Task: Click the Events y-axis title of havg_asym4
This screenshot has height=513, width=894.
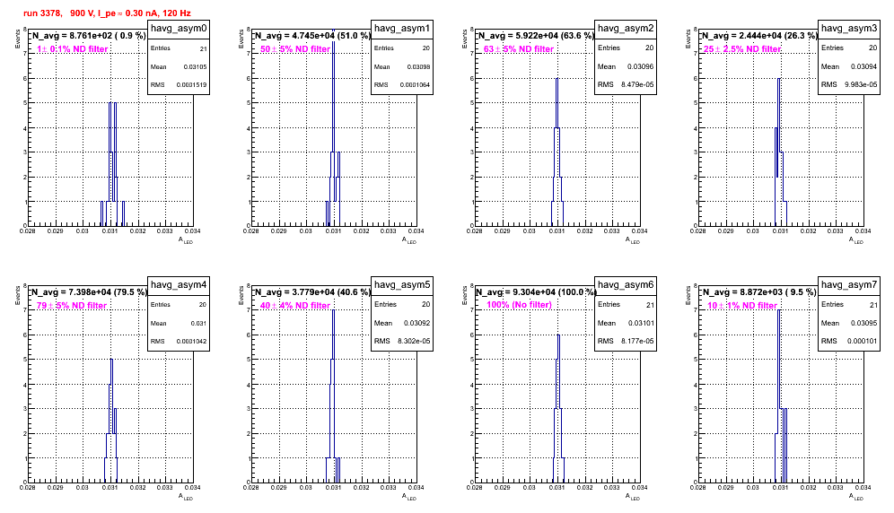Action: click(x=18, y=296)
